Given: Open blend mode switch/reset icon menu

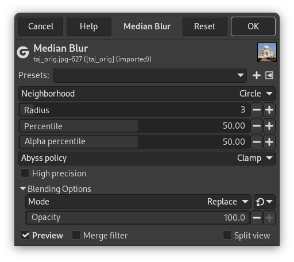Looking at the screenshot, I should click(x=265, y=202).
